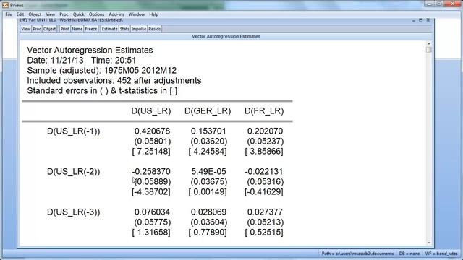Minimize the VAR window
This screenshot has width=463, height=260.
click(x=413, y=20)
